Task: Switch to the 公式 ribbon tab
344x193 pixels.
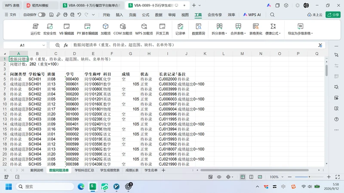Action: 145,15
